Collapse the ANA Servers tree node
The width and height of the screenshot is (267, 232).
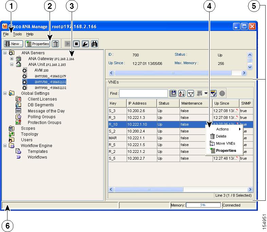[x=5, y=53]
